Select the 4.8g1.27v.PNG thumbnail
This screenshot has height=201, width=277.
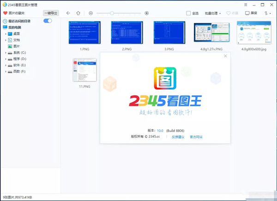211,32
